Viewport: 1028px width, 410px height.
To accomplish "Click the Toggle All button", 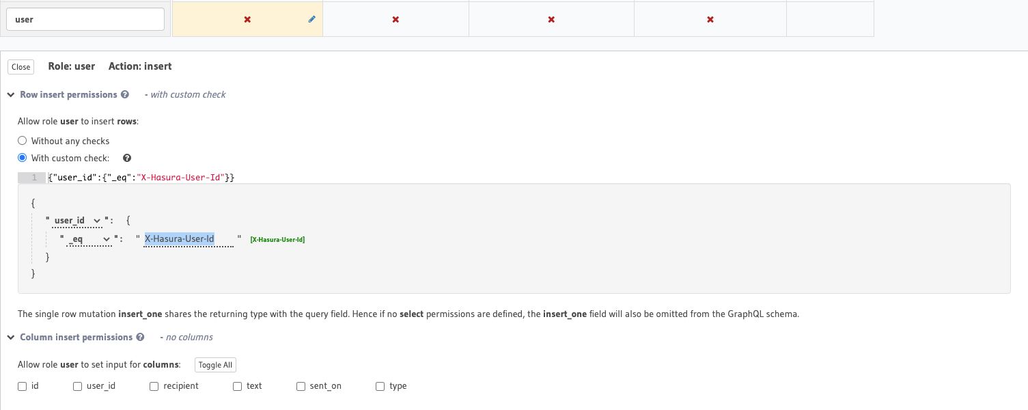I will tap(215, 365).
